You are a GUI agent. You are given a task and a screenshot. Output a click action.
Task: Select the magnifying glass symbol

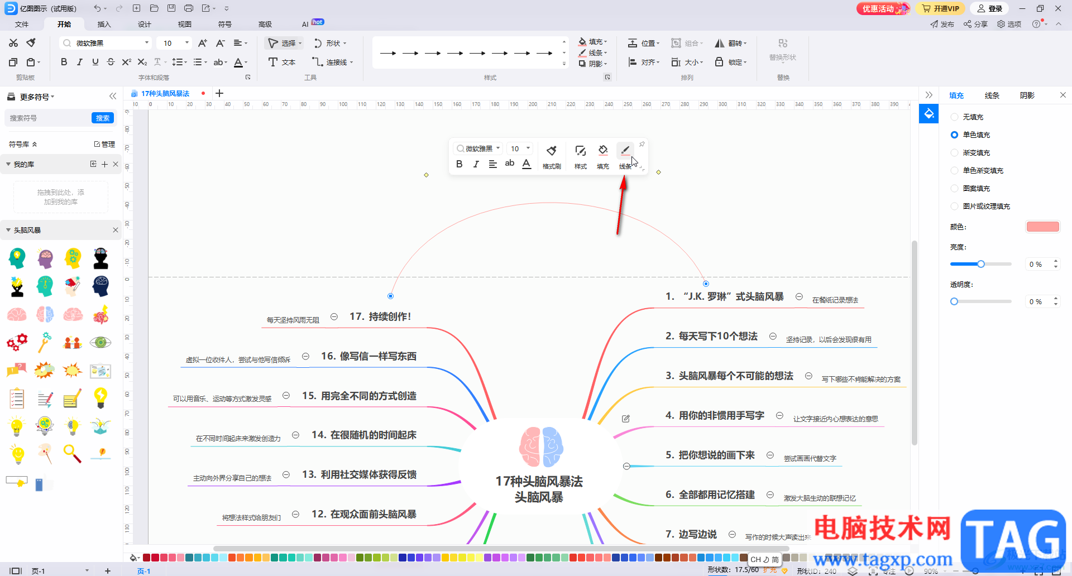(73, 453)
